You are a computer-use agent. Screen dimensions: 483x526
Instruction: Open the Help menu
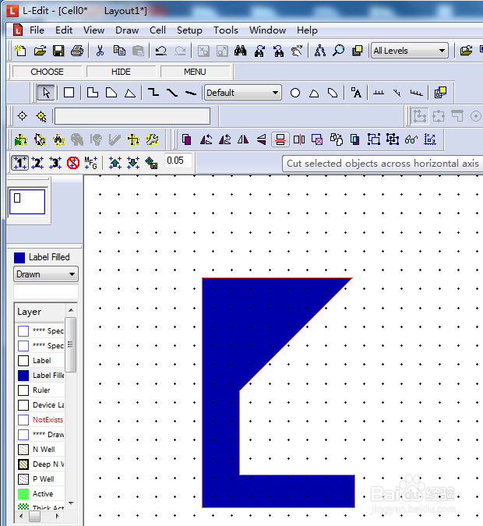coord(307,30)
